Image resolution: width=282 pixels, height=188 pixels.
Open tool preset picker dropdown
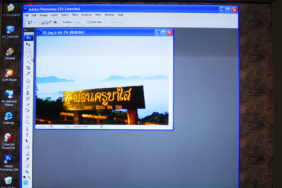(35, 23)
